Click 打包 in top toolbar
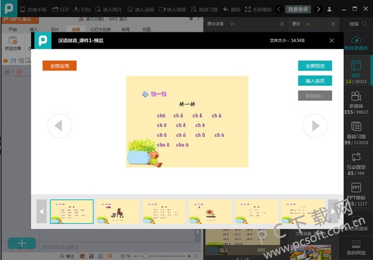Viewport: 373px width, 260px height. coord(82,9)
